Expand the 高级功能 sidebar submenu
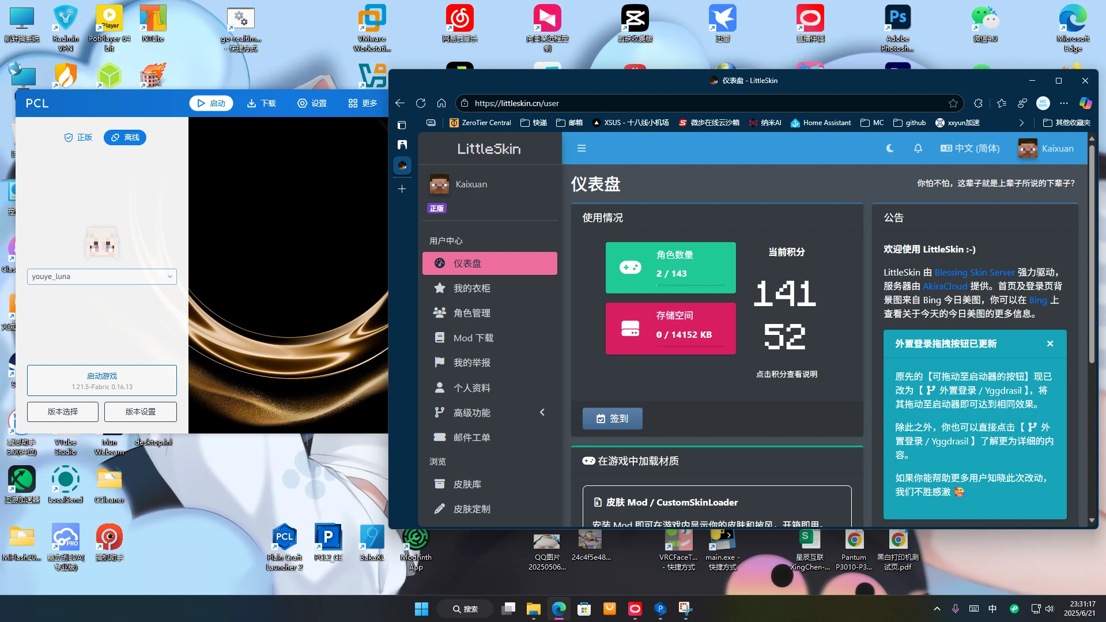Viewport: 1106px width, 622px height. pos(489,412)
